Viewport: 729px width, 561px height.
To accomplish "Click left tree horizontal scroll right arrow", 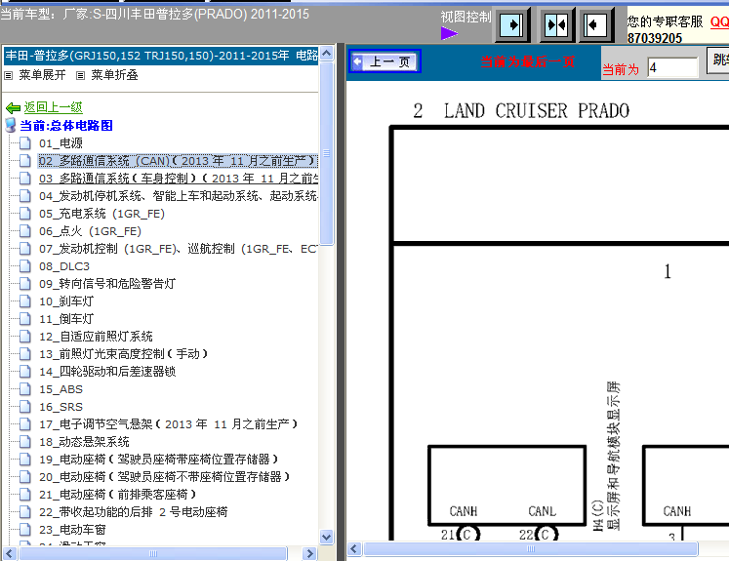I will point(309,553).
